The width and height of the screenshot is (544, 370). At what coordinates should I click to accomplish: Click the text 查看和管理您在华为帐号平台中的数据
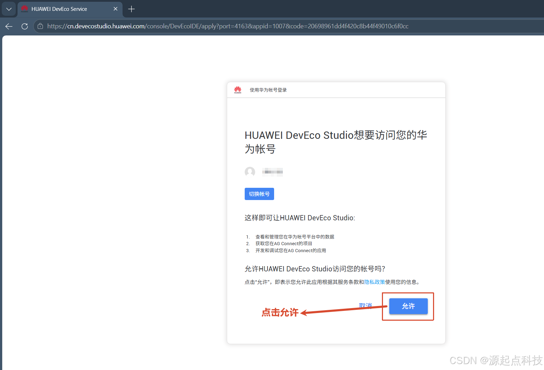295,237
